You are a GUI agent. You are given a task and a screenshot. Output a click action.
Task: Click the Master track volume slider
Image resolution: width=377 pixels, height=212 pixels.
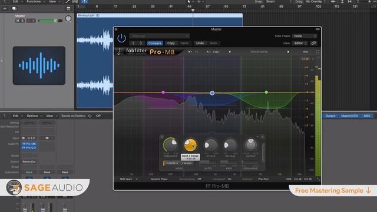pyautogui.click(x=50, y=21)
